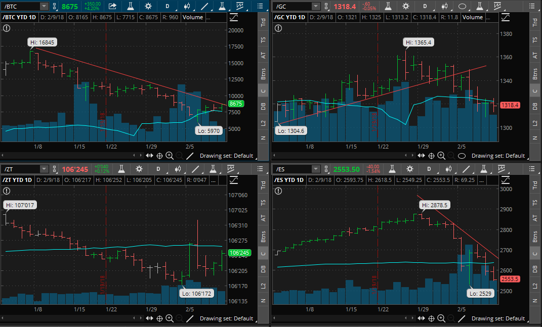Select the crosshair pointer below the /BTC chart
Viewport: 542px width, 327px height.
pyautogui.click(x=160, y=156)
